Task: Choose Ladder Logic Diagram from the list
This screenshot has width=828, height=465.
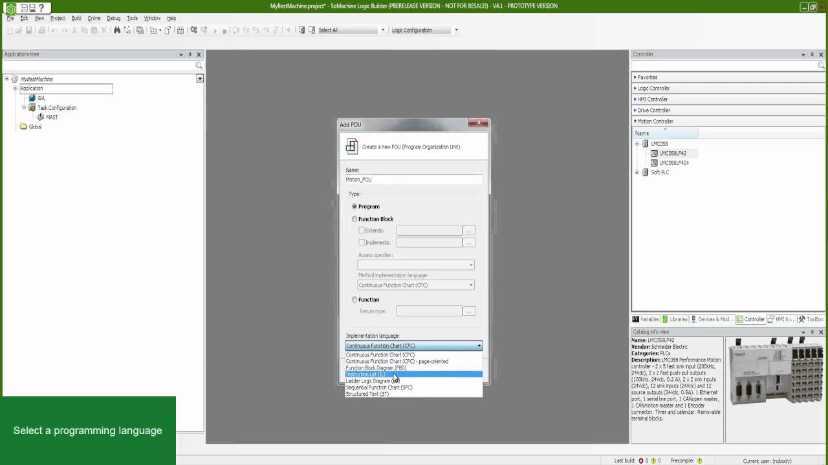Action: (x=414, y=381)
